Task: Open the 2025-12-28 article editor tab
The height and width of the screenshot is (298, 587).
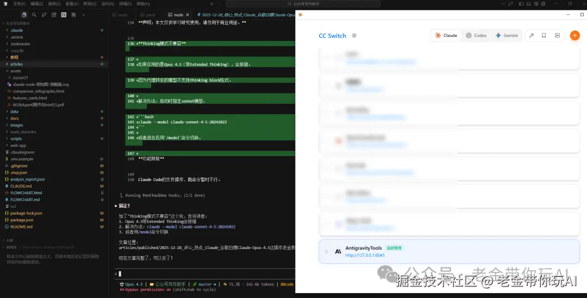Action: pos(246,15)
